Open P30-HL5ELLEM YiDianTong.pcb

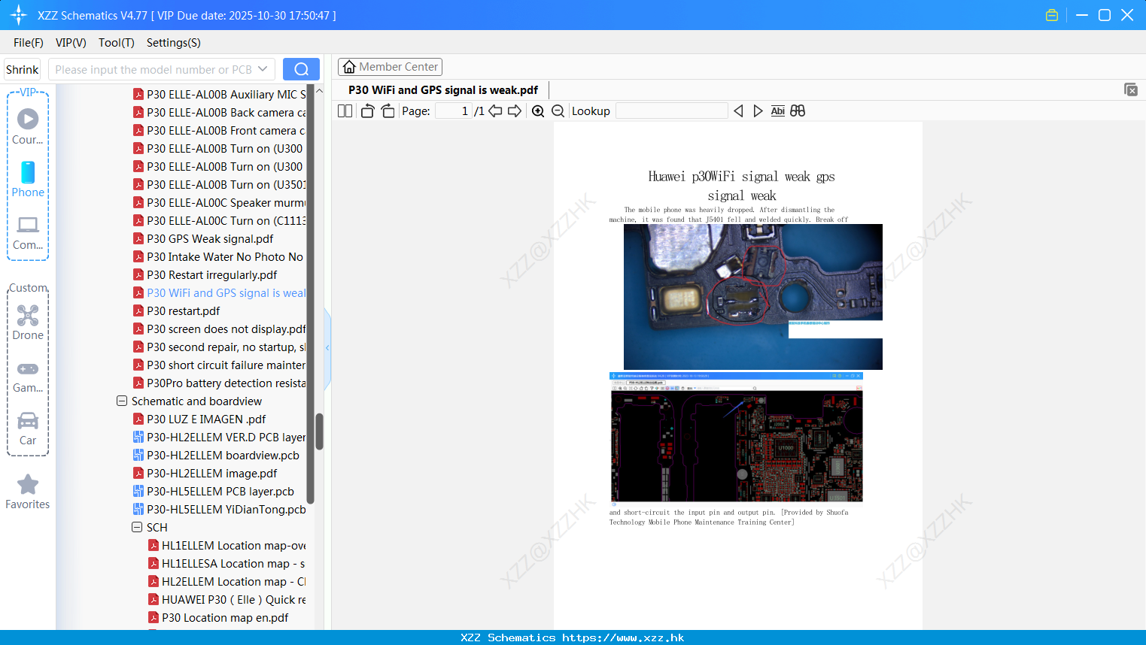coord(220,510)
